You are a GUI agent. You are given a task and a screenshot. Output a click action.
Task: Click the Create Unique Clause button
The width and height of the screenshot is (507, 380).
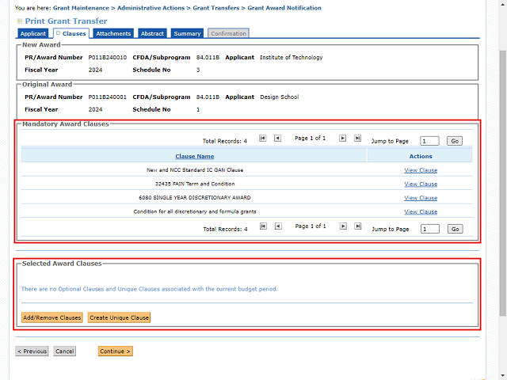119,317
